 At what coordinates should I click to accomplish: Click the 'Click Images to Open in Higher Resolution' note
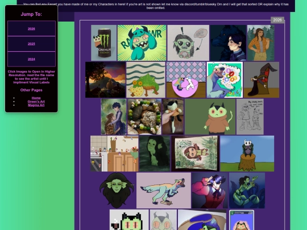(31, 77)
